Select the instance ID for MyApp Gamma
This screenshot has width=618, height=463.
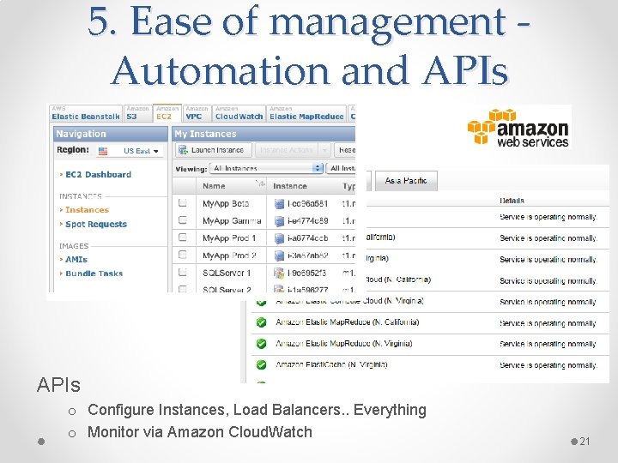click(x=307, y=221)
